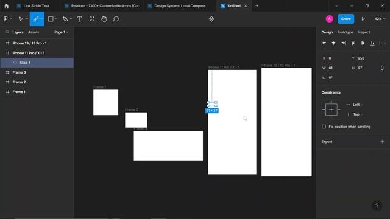Open horizontal constraint Left dropdown
Image resolution: width=390 pixels, height=219 pixels.
(x=358, y=105)
